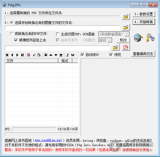Open the red PDF icon button
The height and width of the screenshot is (157, 160).
tap(126, 47)
